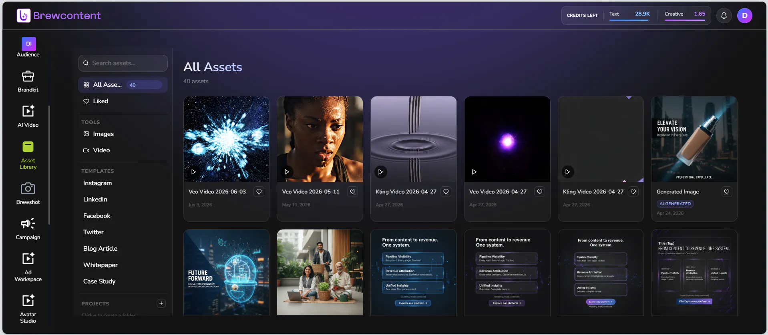This screenshot has height=335, width=768.
Task: Select All Assets filter
Action: point(123,85)
